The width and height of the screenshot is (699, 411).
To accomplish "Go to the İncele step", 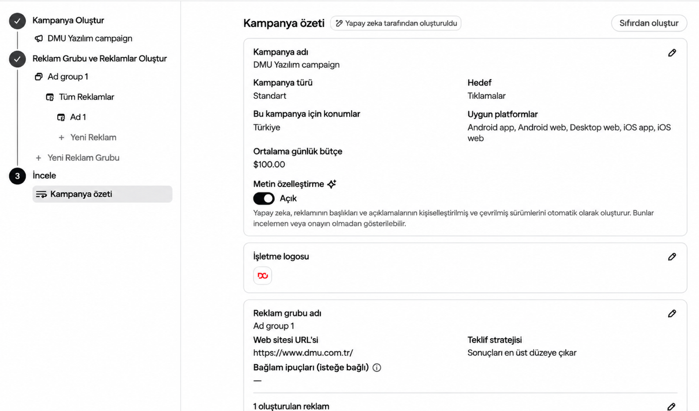I will point(44,176).
